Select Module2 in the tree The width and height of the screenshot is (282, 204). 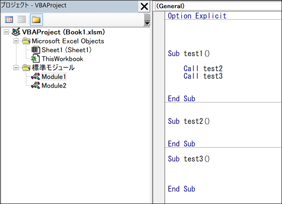click(54, 86)
